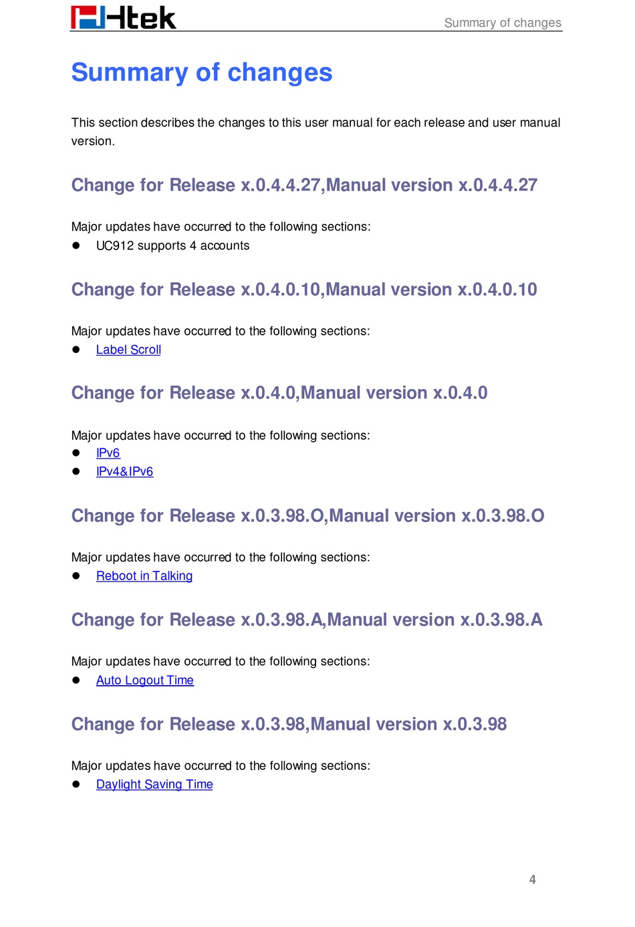Click the gray Summary of changes page header
635x927 pixels.
[x=503, y=23]
